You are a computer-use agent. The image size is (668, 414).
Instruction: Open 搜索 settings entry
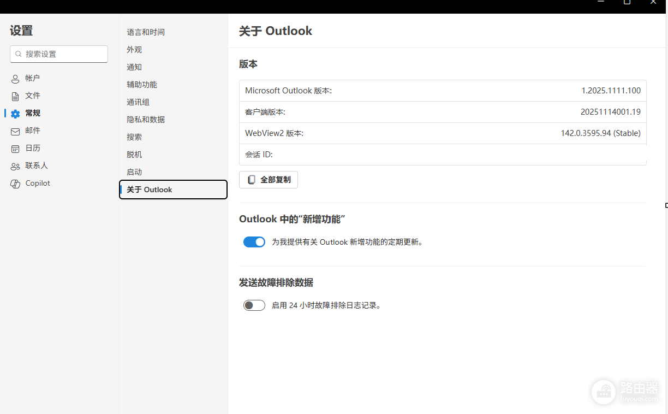click(134, 137)
